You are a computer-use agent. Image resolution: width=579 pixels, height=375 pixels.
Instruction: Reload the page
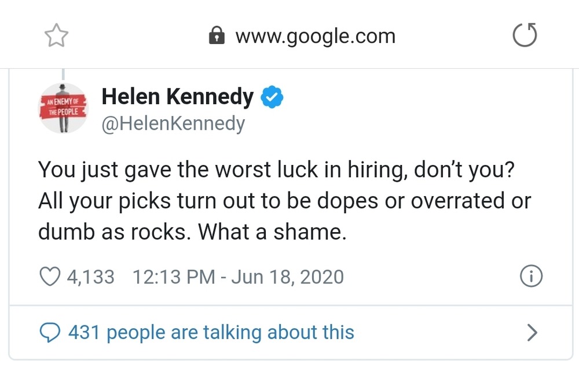tap(525, 36)
